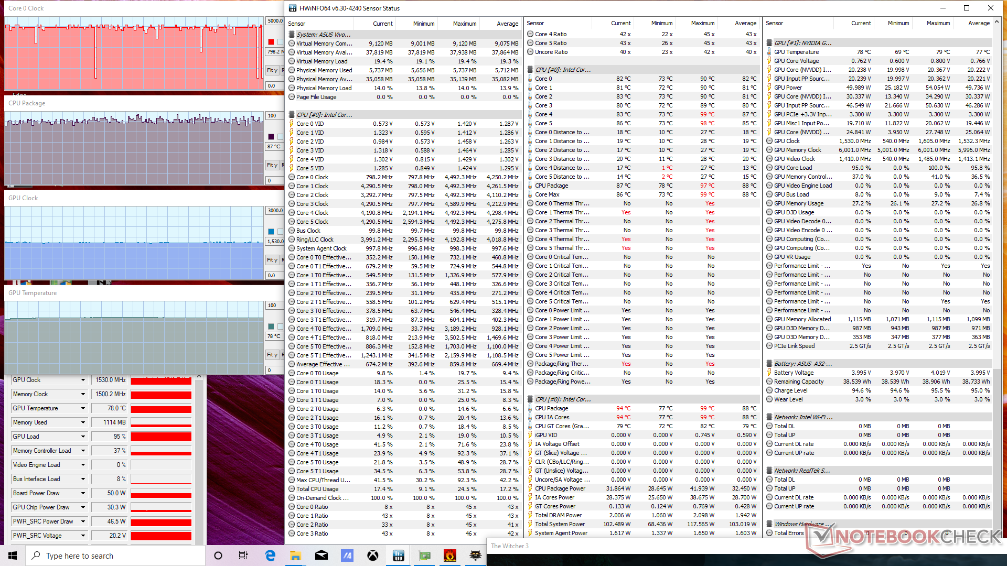The image size is (1007, 566).
Task: Click the Total Errors sensor icon
Action: point(769,533)
